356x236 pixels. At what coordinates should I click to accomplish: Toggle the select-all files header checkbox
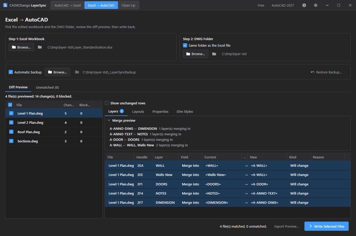[10, 105]
